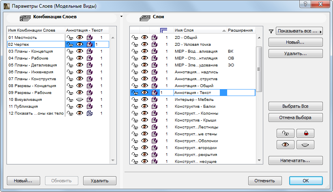The height and width of the screenshot is (192, 333).
Task: Toggle eye visibility for 02 Чертеж combination
Action: [x=79, y=44]
